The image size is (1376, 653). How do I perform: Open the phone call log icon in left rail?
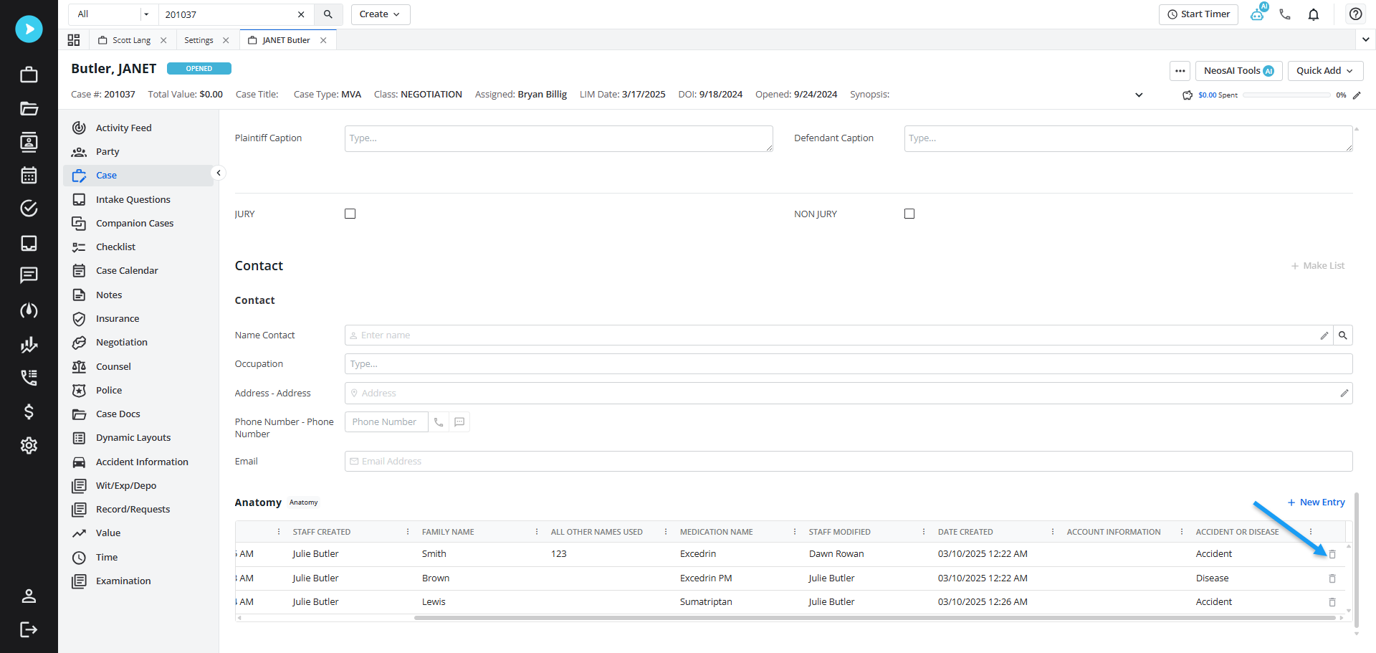29,378
